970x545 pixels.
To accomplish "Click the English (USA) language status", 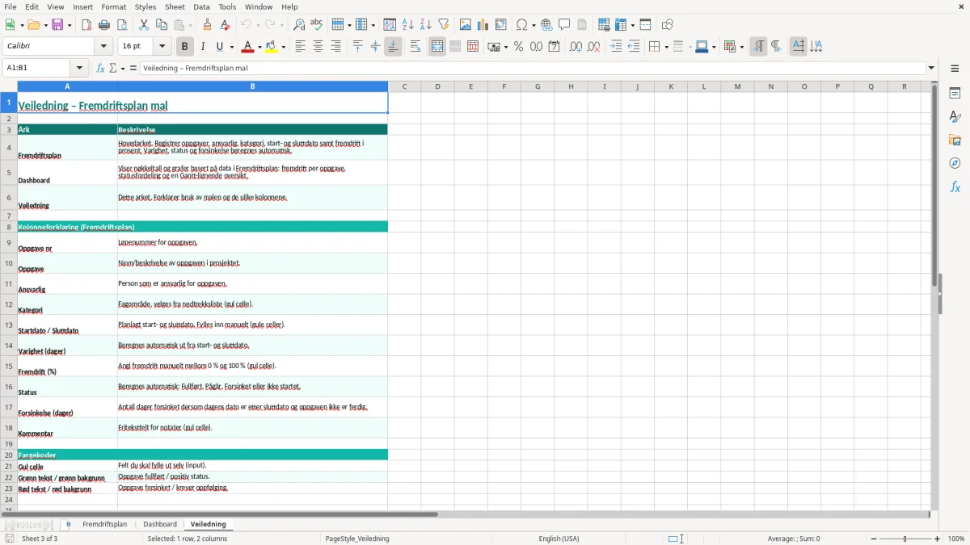I will (559, 539).
